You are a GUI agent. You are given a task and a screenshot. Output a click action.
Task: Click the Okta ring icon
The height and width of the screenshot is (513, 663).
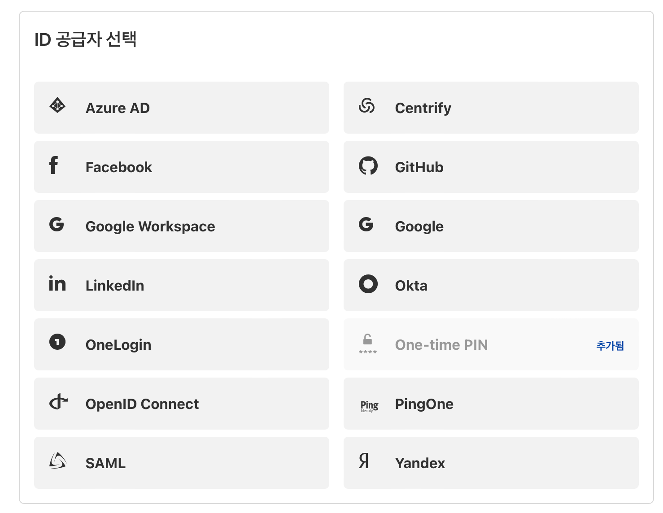(x=368, y=284)
